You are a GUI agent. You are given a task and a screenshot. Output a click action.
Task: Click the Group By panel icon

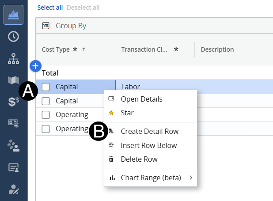pyautogui.click(x=46, y=26)
